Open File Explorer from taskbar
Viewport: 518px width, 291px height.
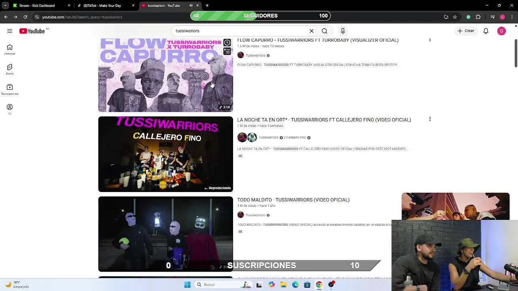click(x=283, y=285)
